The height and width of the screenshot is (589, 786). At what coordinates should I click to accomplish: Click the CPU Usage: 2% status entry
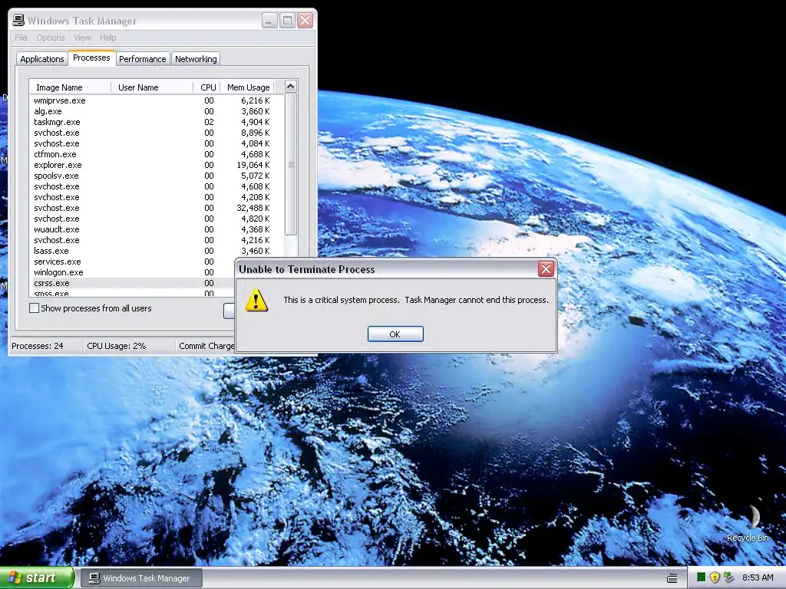tap(117, 346)
